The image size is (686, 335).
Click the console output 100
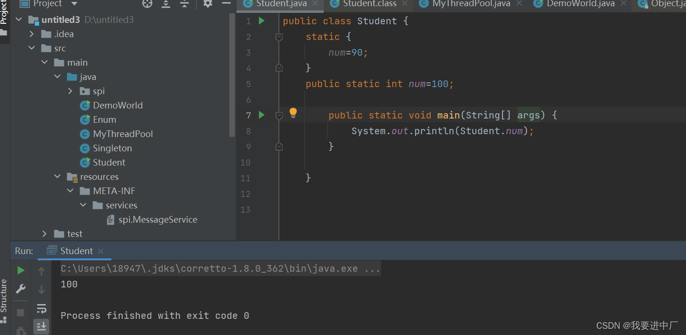click(x=69, y=285)
